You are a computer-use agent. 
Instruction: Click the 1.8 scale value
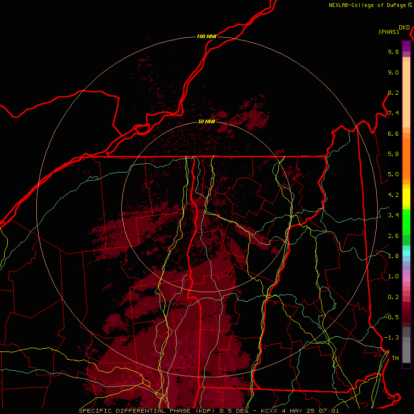[393, 256]
